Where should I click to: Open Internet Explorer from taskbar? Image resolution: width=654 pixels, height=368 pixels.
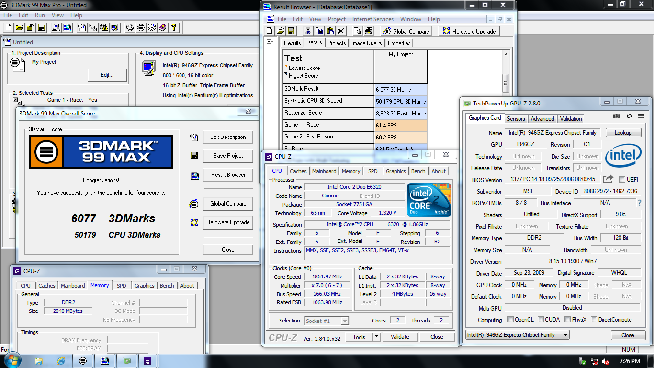coord(61,361)
